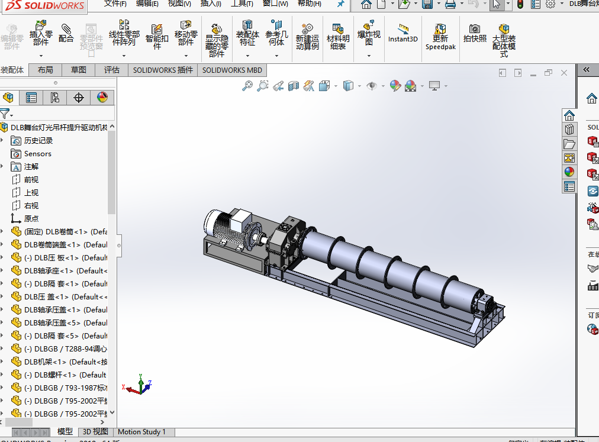Click Apply Scene icon
Viewport: 599px width, 442px height.
(411, 86)
